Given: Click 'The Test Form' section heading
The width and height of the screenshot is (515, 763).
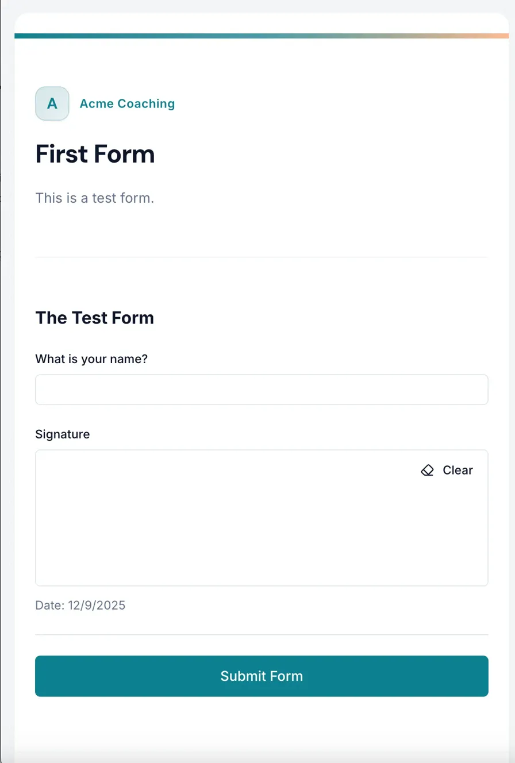Looking at the screenshot, I should point(94,318).
